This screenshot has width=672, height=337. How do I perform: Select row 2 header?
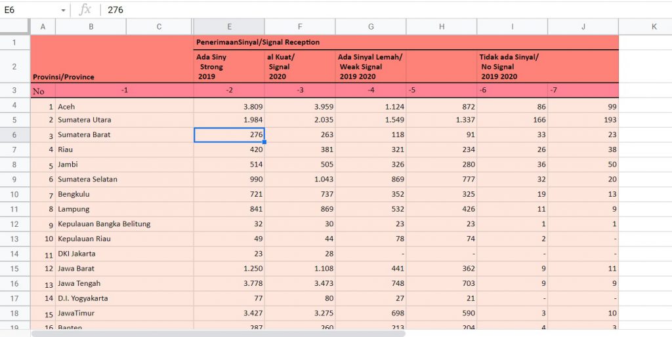pyautogui.click(x=14, y=66)
